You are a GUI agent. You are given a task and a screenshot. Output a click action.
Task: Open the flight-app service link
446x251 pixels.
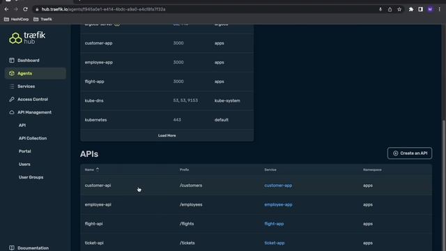[274, 224]
